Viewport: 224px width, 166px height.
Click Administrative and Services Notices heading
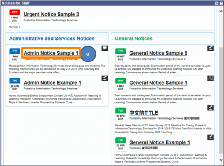pos(52,39)
